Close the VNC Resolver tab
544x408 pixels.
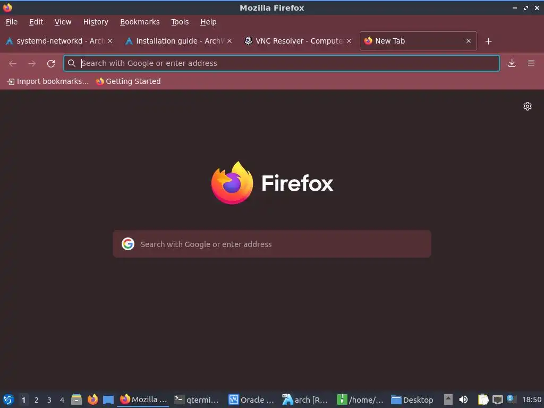(349, 41)
